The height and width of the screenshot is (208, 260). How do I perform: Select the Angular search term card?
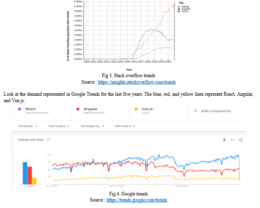[101, 112]
